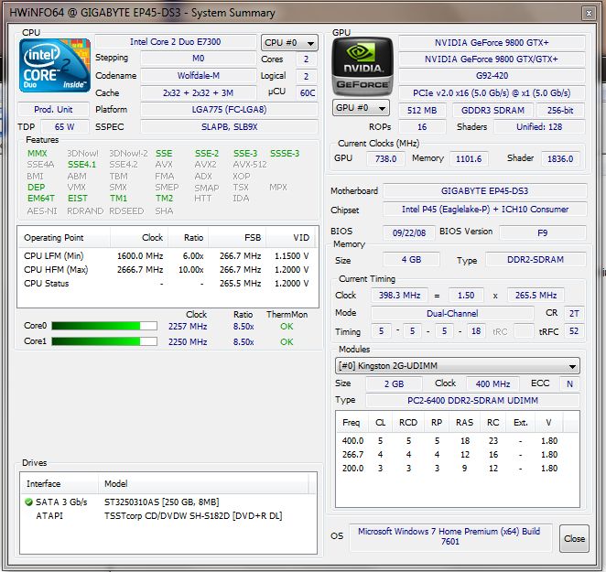Screen dimensions: 606x572
Task: Click the NVIDIA GeForce 9800 GTX+ field
Action: tap(492, 42)
